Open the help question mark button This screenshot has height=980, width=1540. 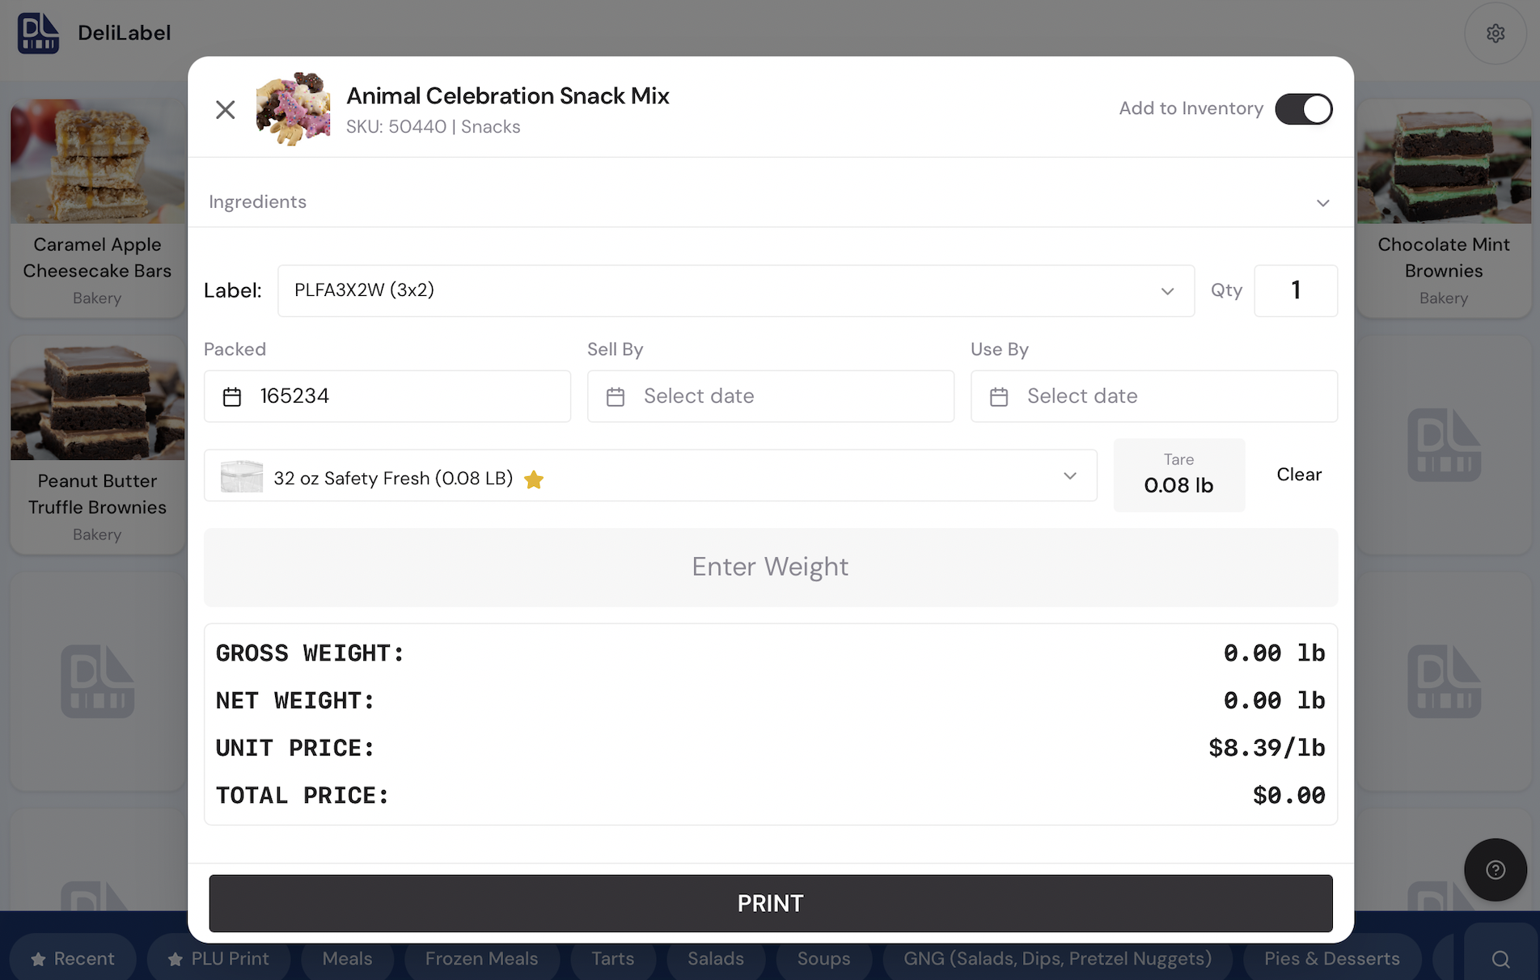1496,870
